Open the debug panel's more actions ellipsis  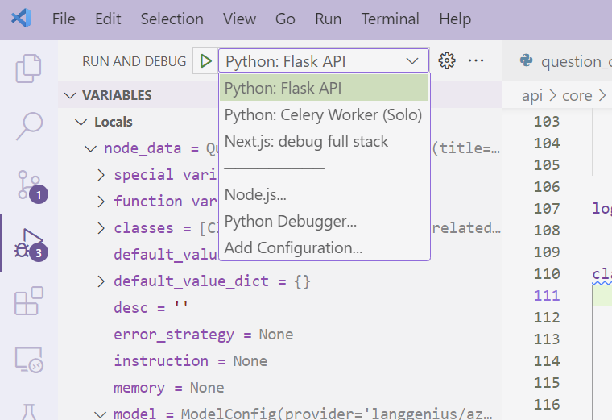(476, 61)
